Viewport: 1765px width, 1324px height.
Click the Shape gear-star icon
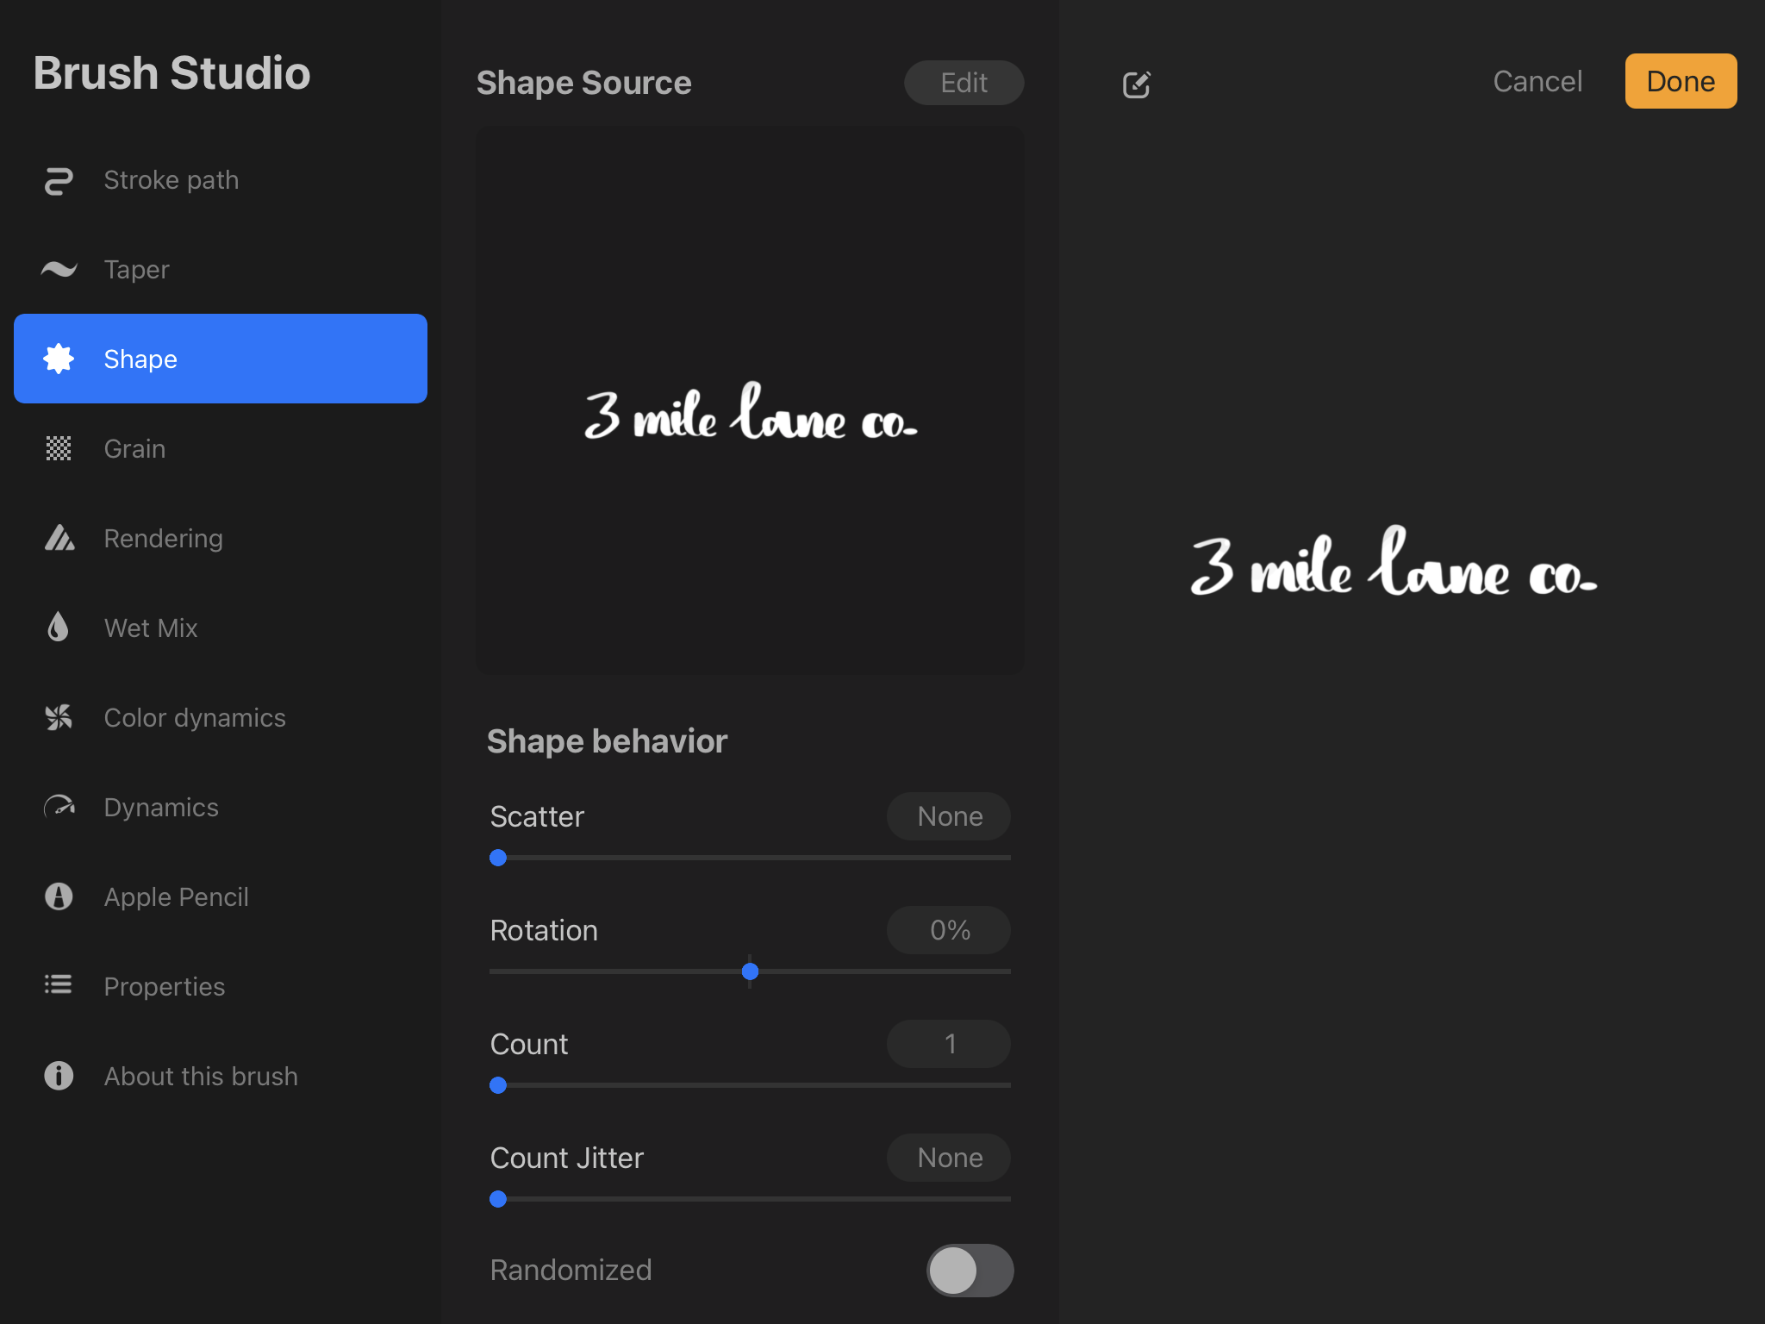coord(59,359)
